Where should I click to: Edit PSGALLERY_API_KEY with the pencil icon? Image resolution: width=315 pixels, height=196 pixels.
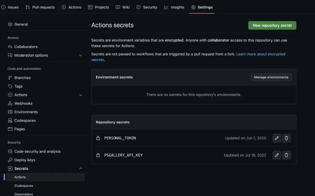277,155
